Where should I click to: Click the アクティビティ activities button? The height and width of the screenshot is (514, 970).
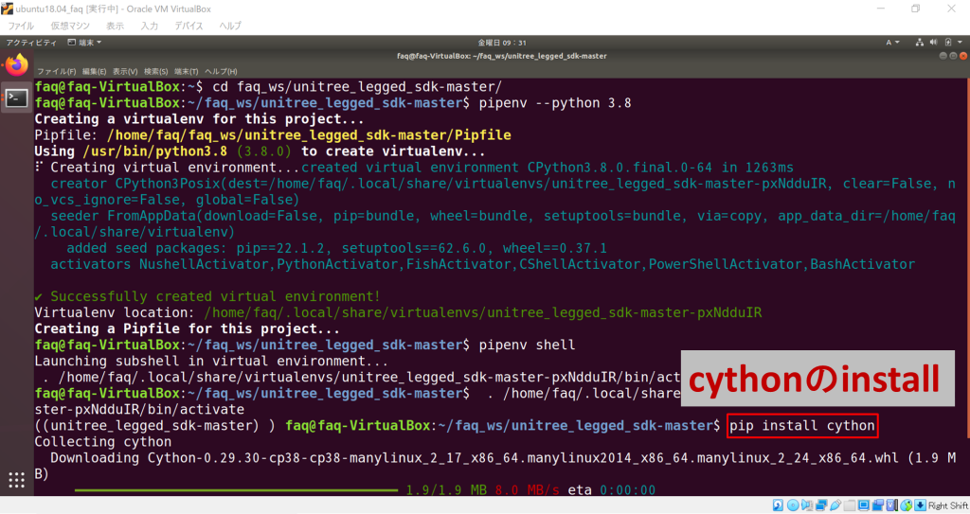[x=31, y=42]
